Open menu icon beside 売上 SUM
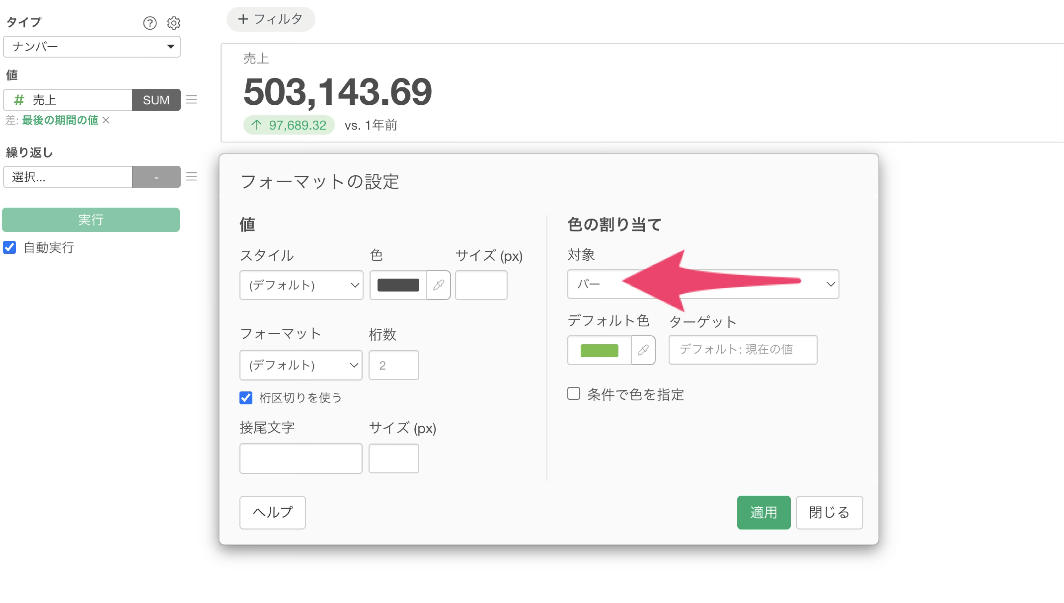 click(191, 99)
